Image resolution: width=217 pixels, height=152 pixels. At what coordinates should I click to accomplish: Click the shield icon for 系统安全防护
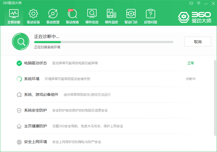coord(19,110)
